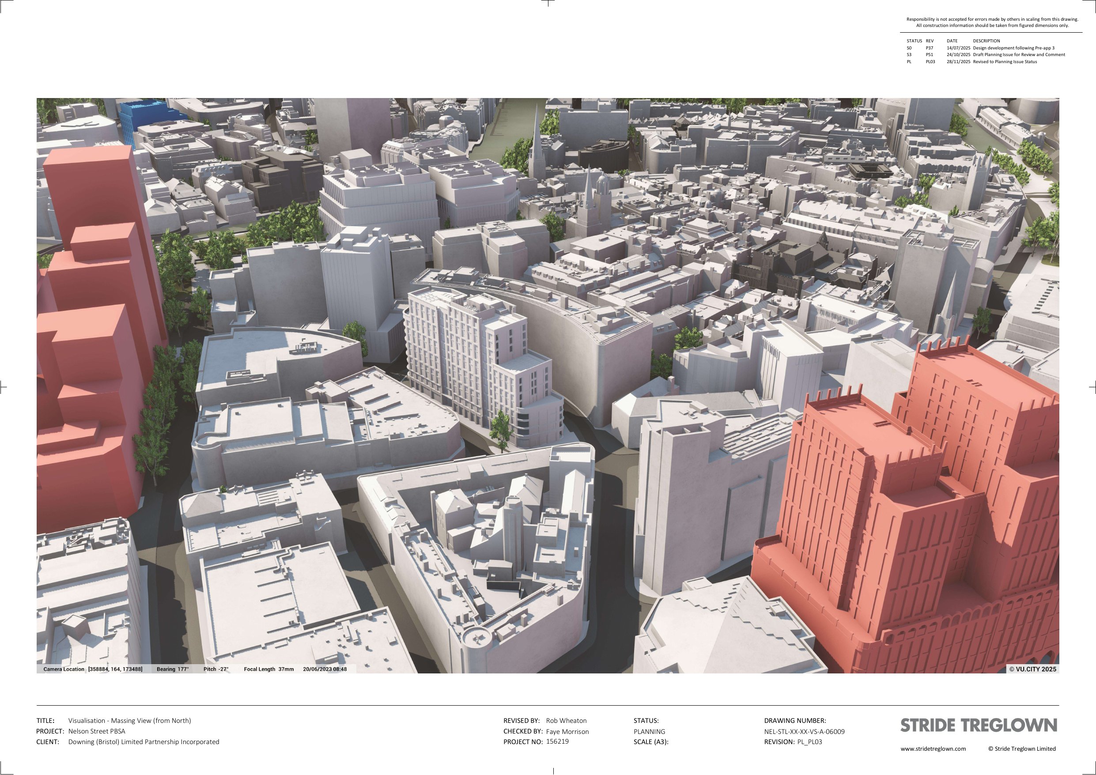Click the VU.CITY 2025 copyright watermark
1096x775 pixels.
1032,669
